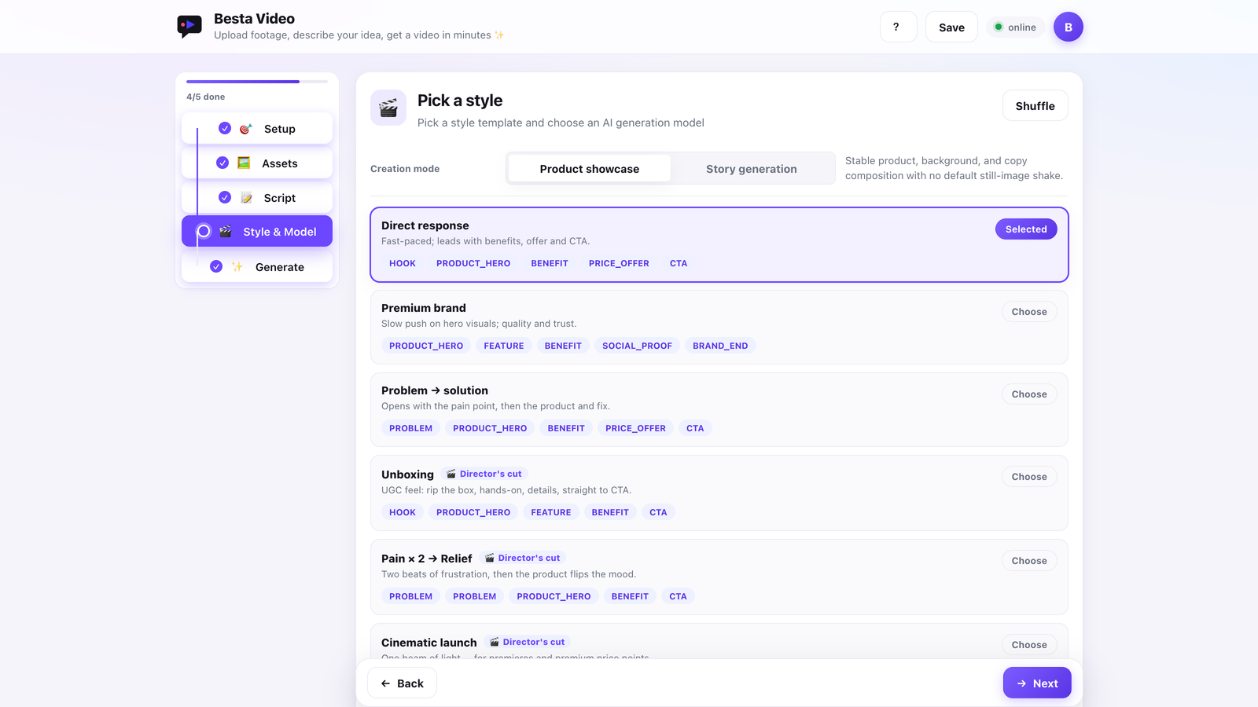Image resolution: width=1258 pixels, height=707 pixels.
Task: Open the Style & Model step
Action: (x=257, y=232)
